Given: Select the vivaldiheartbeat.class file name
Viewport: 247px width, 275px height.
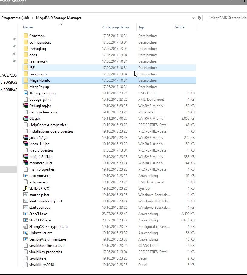Looking at the screenshot, I should [46, 246].
